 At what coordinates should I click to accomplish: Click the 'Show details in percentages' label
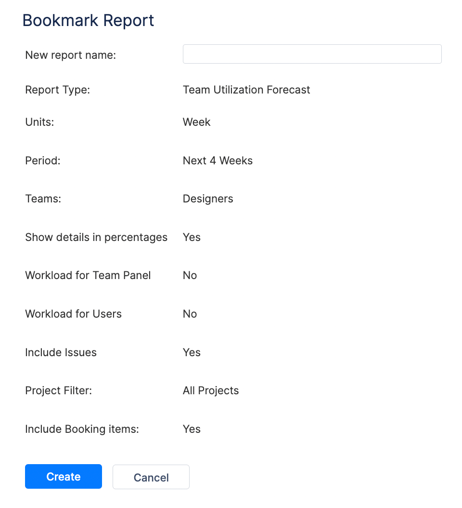96,237
